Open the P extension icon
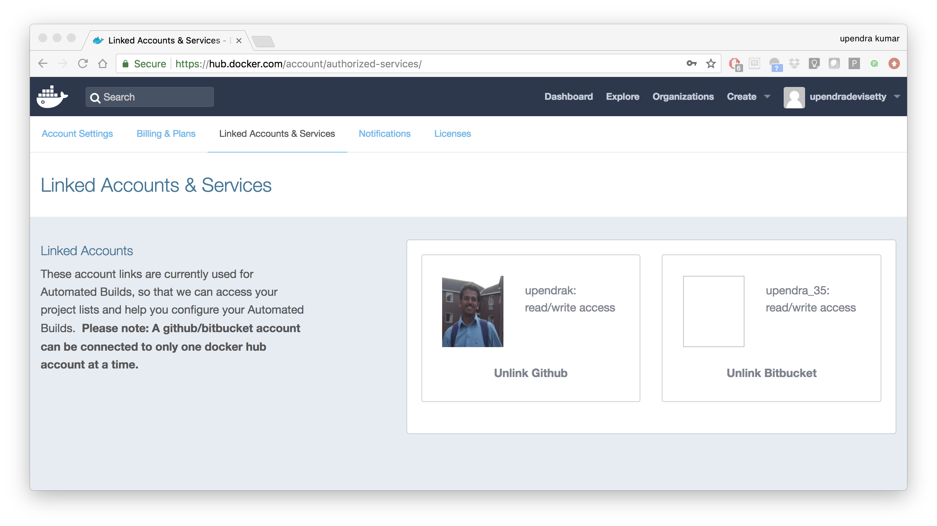Viewport: 937px width, 526px height. point(854,64)
